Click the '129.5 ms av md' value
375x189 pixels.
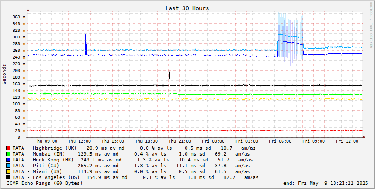click(98, 154)
